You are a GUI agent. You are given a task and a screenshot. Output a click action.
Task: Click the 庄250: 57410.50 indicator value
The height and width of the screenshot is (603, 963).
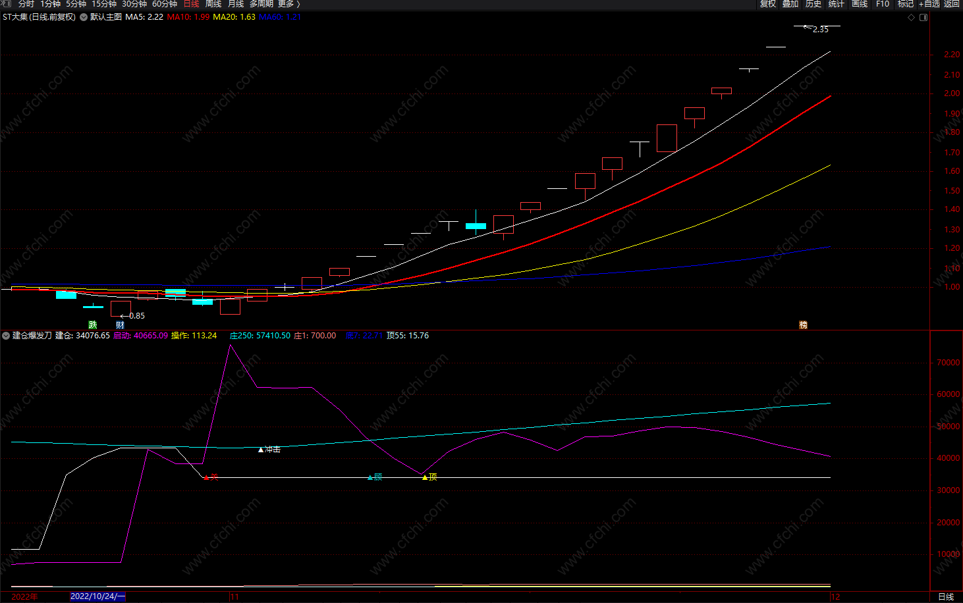[260, 336]
